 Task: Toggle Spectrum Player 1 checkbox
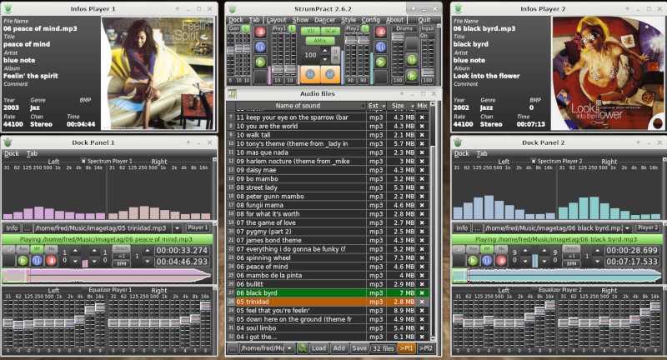[x=83, y=161]
